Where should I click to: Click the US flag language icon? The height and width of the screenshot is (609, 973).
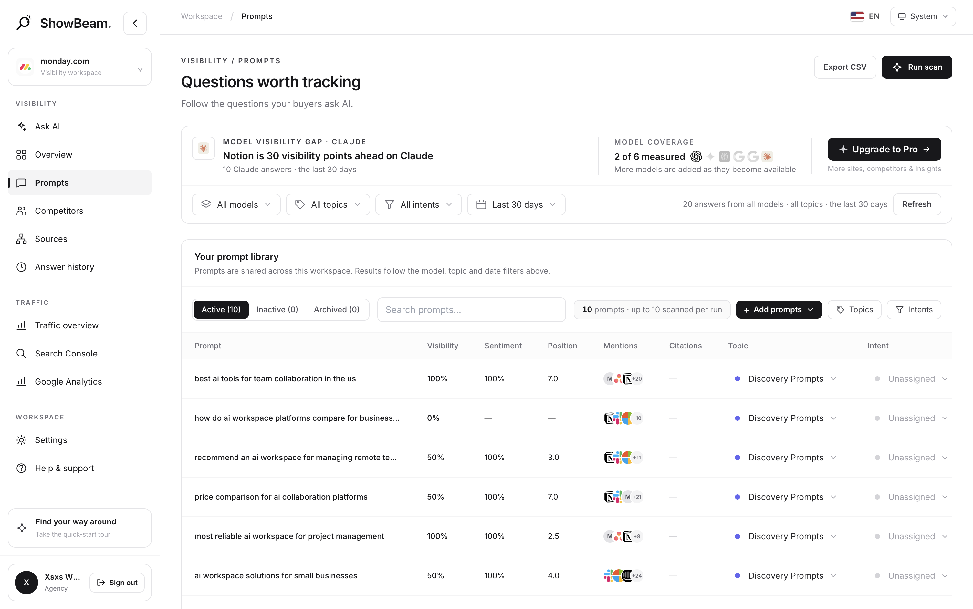click(857, 16)
